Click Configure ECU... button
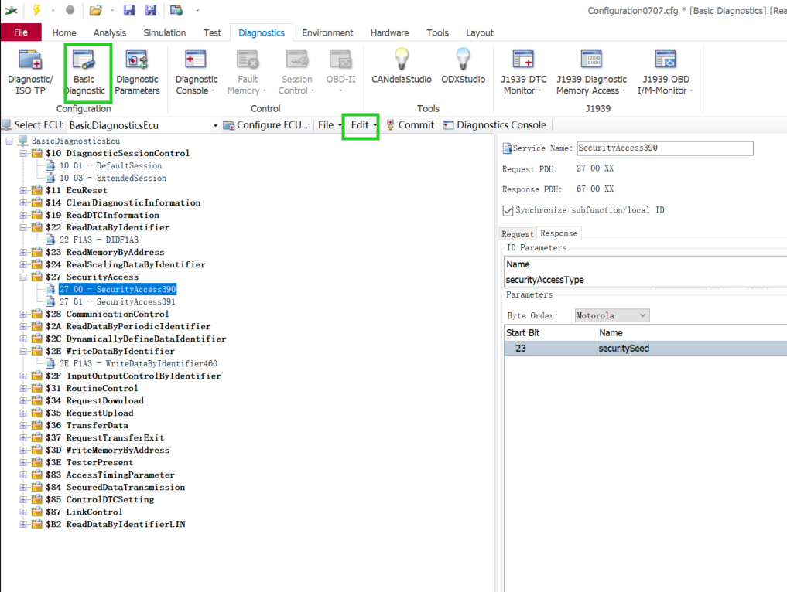This screenshot has height=592, width=787. click(x=266, y=125)
